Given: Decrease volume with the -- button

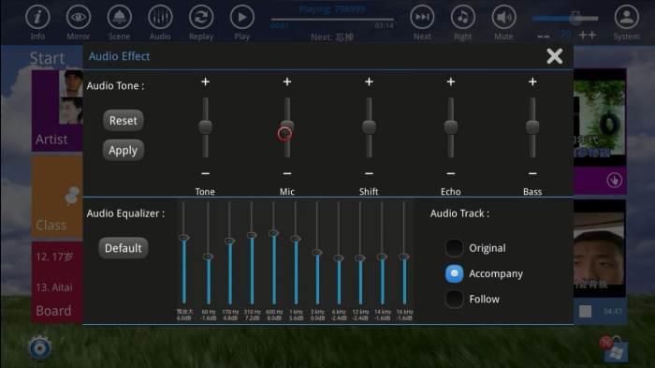Looking at the screenshot, I should 544,37.
